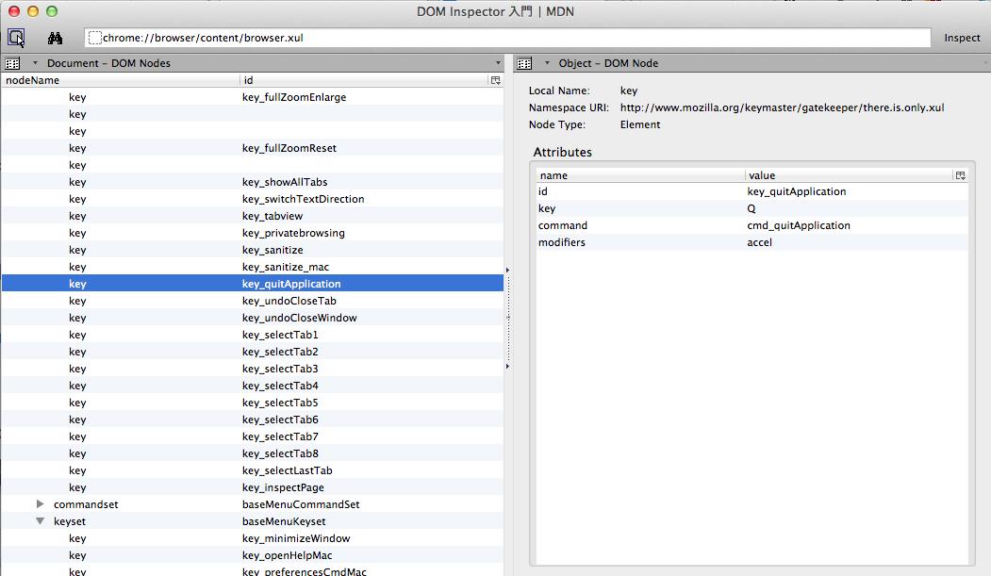
Task: Open the dropdown arrow beside Document - DOM Nodes
Action: coord(35,63)
